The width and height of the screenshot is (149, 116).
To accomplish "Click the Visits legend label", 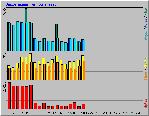I will tap(146, 63).
